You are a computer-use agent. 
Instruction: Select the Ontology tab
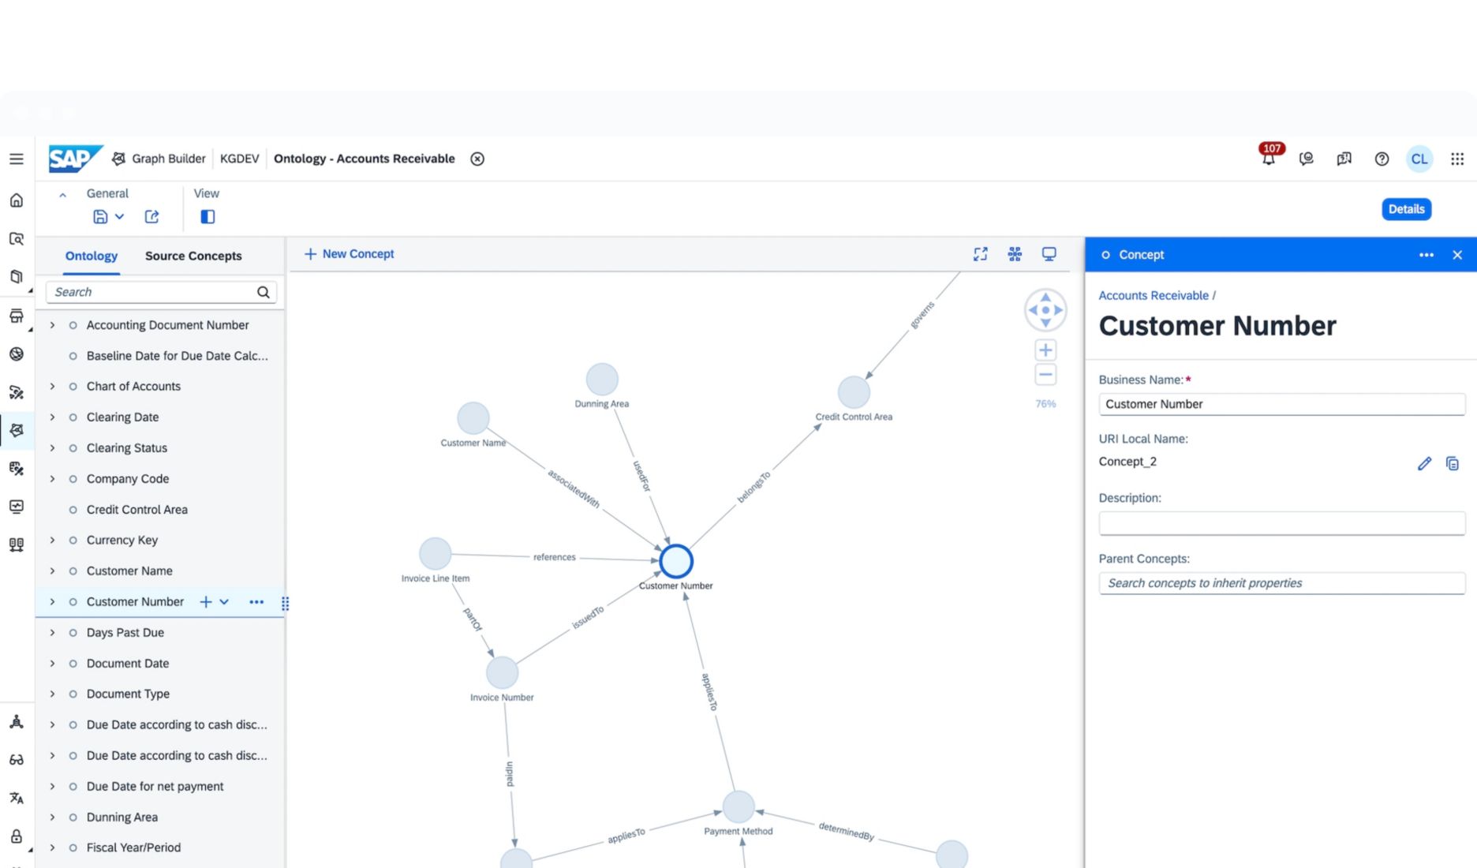pos(92,256)
